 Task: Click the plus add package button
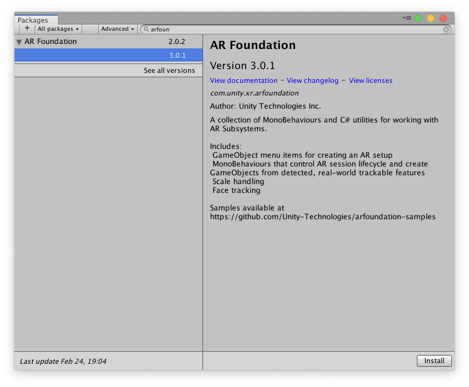[x=27, y=29]
